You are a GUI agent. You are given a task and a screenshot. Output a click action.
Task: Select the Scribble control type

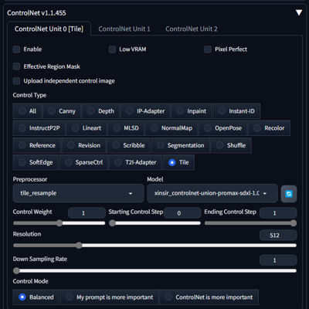[128, 145]
